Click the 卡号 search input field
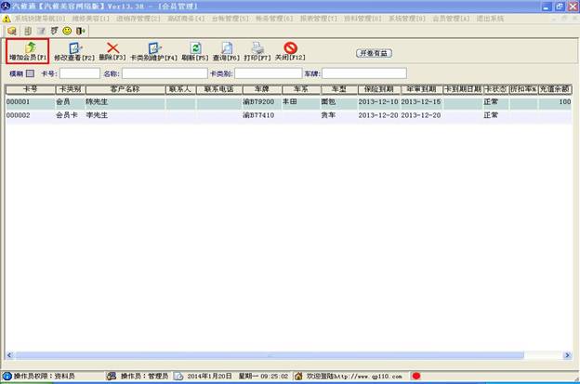The width and height of the screenshot is (580, 384). tap(78, 73)
